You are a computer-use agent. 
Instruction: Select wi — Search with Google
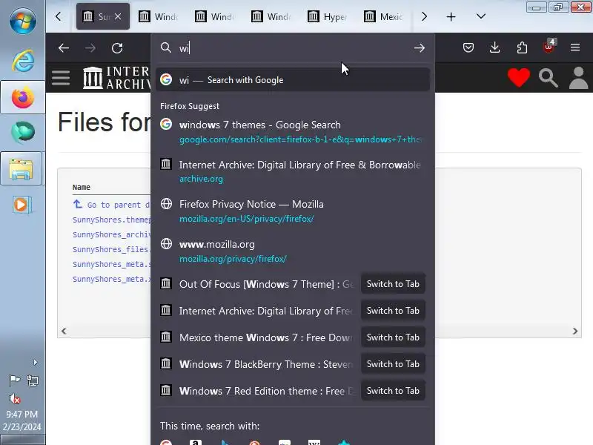pyautogui.click(x=293, y=80)
